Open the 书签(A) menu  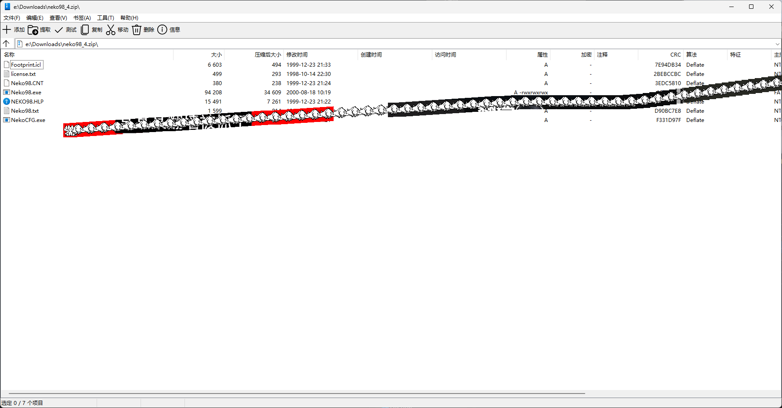coord(82,18)
